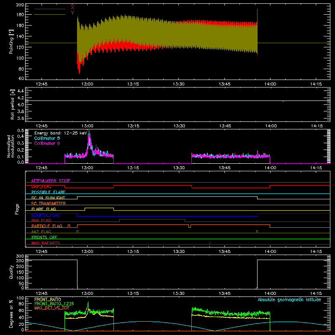Image resolution: width=335 pixels, height=335 pixels.
Task: Click the 200 value on Pointing axis
Action: coord(20,5)
